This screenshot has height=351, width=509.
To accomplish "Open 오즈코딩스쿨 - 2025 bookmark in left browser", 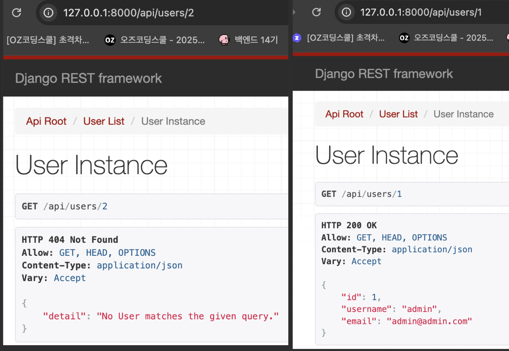I will click(x=162, y=40).
